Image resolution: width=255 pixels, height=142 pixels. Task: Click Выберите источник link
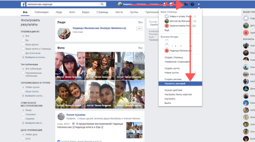coord(36,57)
